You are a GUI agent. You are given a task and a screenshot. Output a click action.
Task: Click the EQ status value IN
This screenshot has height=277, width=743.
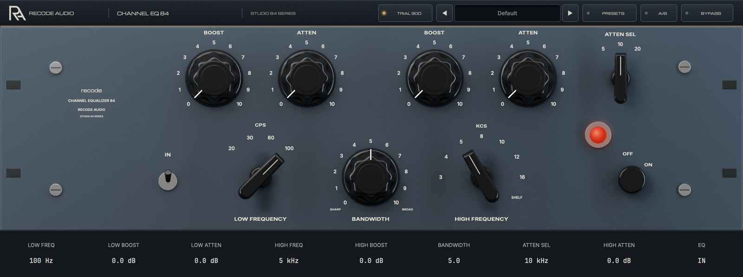[x=702, y=261]
